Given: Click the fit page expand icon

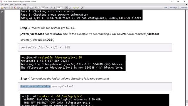Looking at the screenshot, I should tap(70, 8).
